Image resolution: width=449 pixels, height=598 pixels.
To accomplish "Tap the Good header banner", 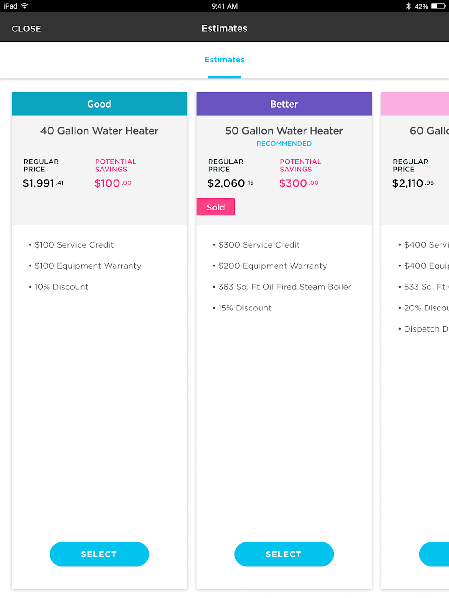I will pos(99,104).
